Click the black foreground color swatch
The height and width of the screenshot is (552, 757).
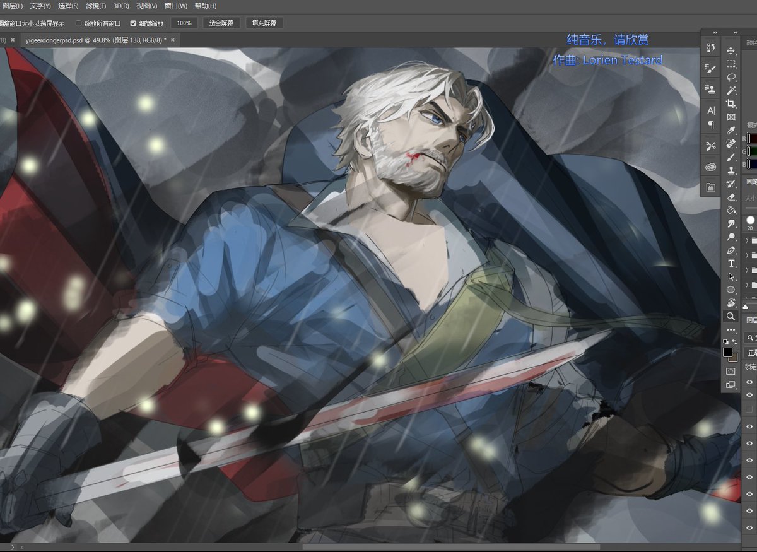coord(727,351)
